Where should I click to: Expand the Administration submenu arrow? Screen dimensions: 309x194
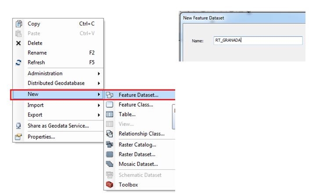pyautogui.click(x=99, y=74)
